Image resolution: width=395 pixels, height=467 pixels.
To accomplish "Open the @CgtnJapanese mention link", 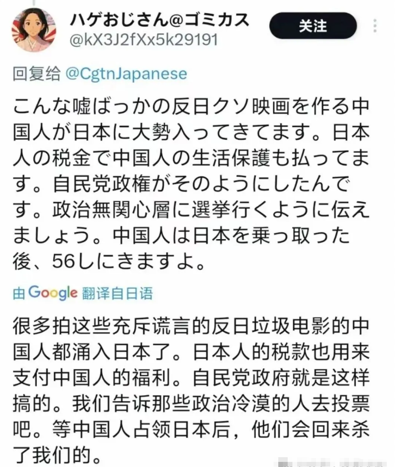I will 126,74.
